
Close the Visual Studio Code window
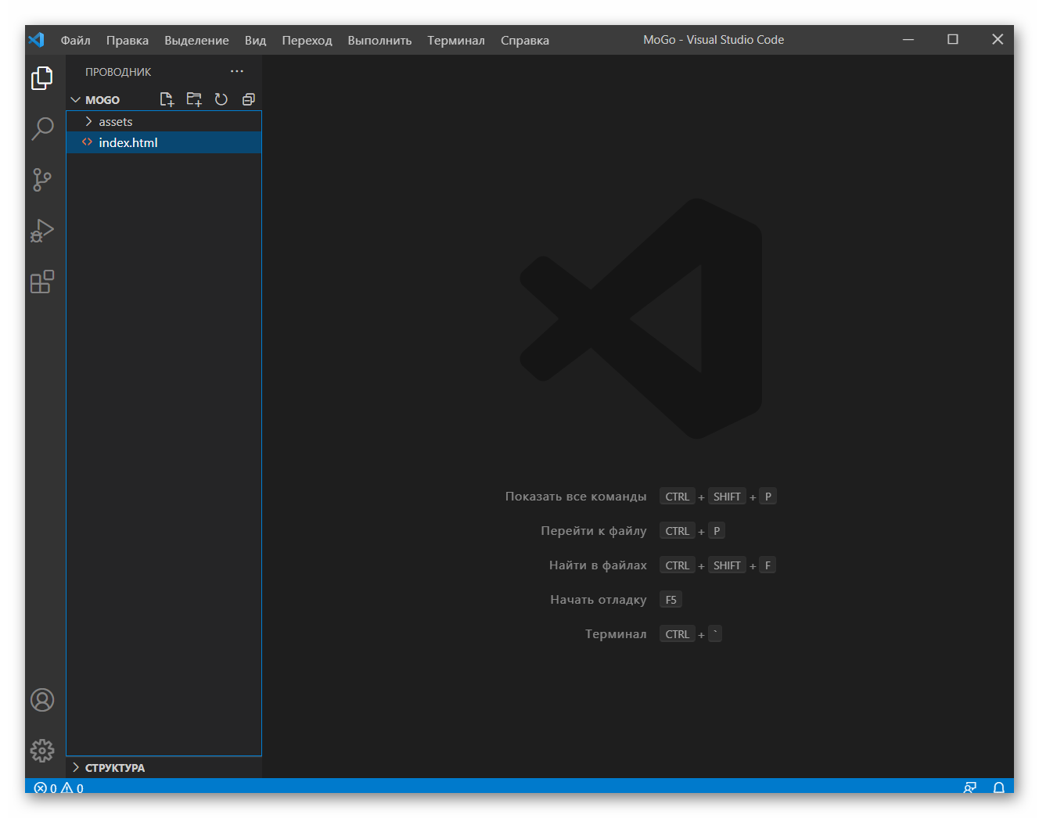[x=998, y=40]
